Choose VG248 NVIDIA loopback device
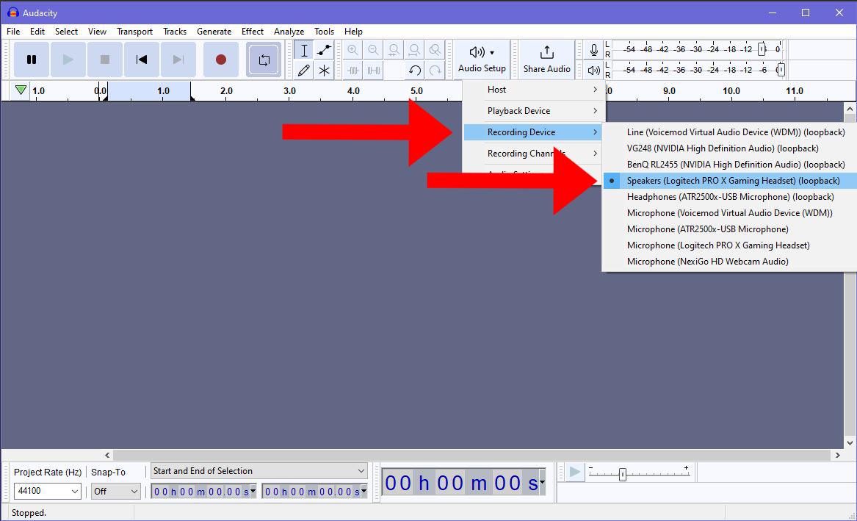Screen dimensions: 857x521 (730, 148)
